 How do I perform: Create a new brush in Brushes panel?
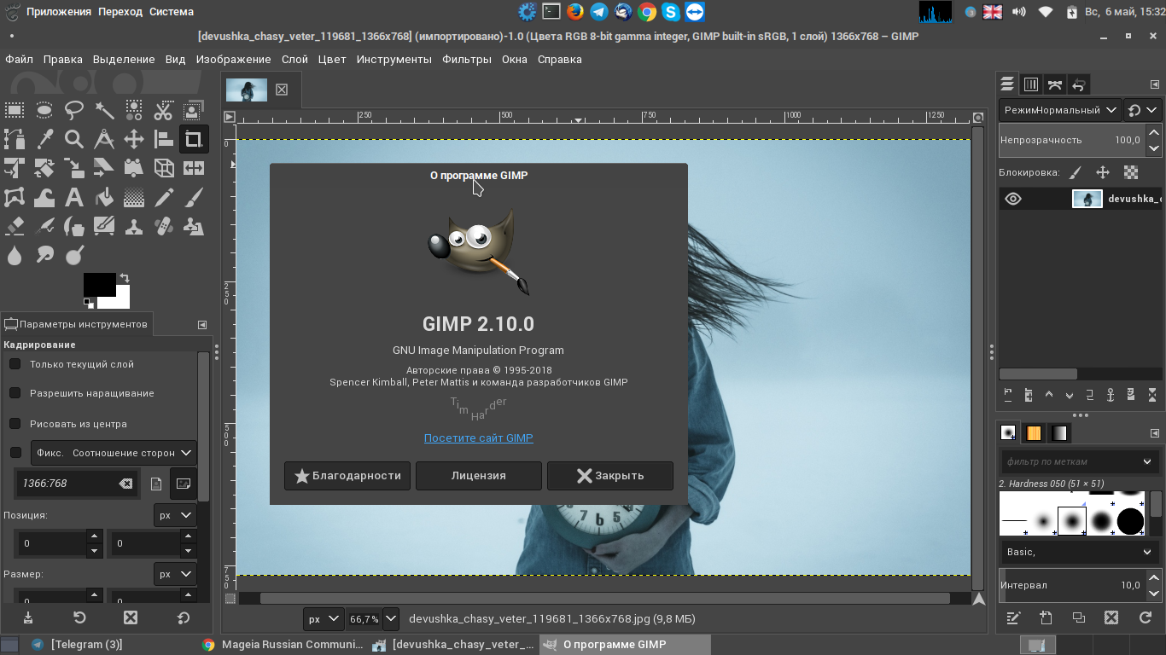pos(1046,617)
